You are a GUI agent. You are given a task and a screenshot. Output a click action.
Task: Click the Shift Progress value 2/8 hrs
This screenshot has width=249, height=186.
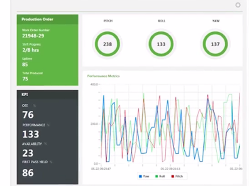(31, 50)
